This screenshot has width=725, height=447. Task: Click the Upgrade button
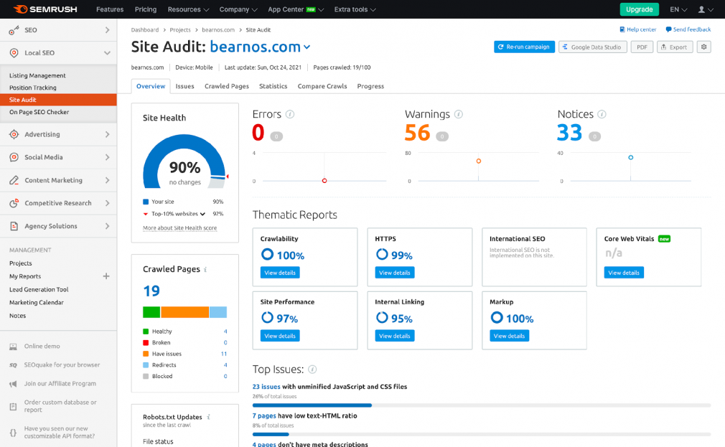click(639, 9)
